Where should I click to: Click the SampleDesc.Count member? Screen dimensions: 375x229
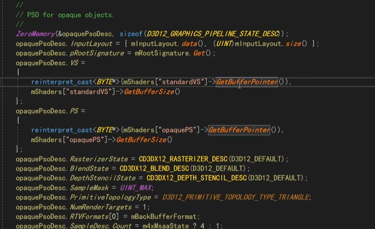click(x=101, y=226)
